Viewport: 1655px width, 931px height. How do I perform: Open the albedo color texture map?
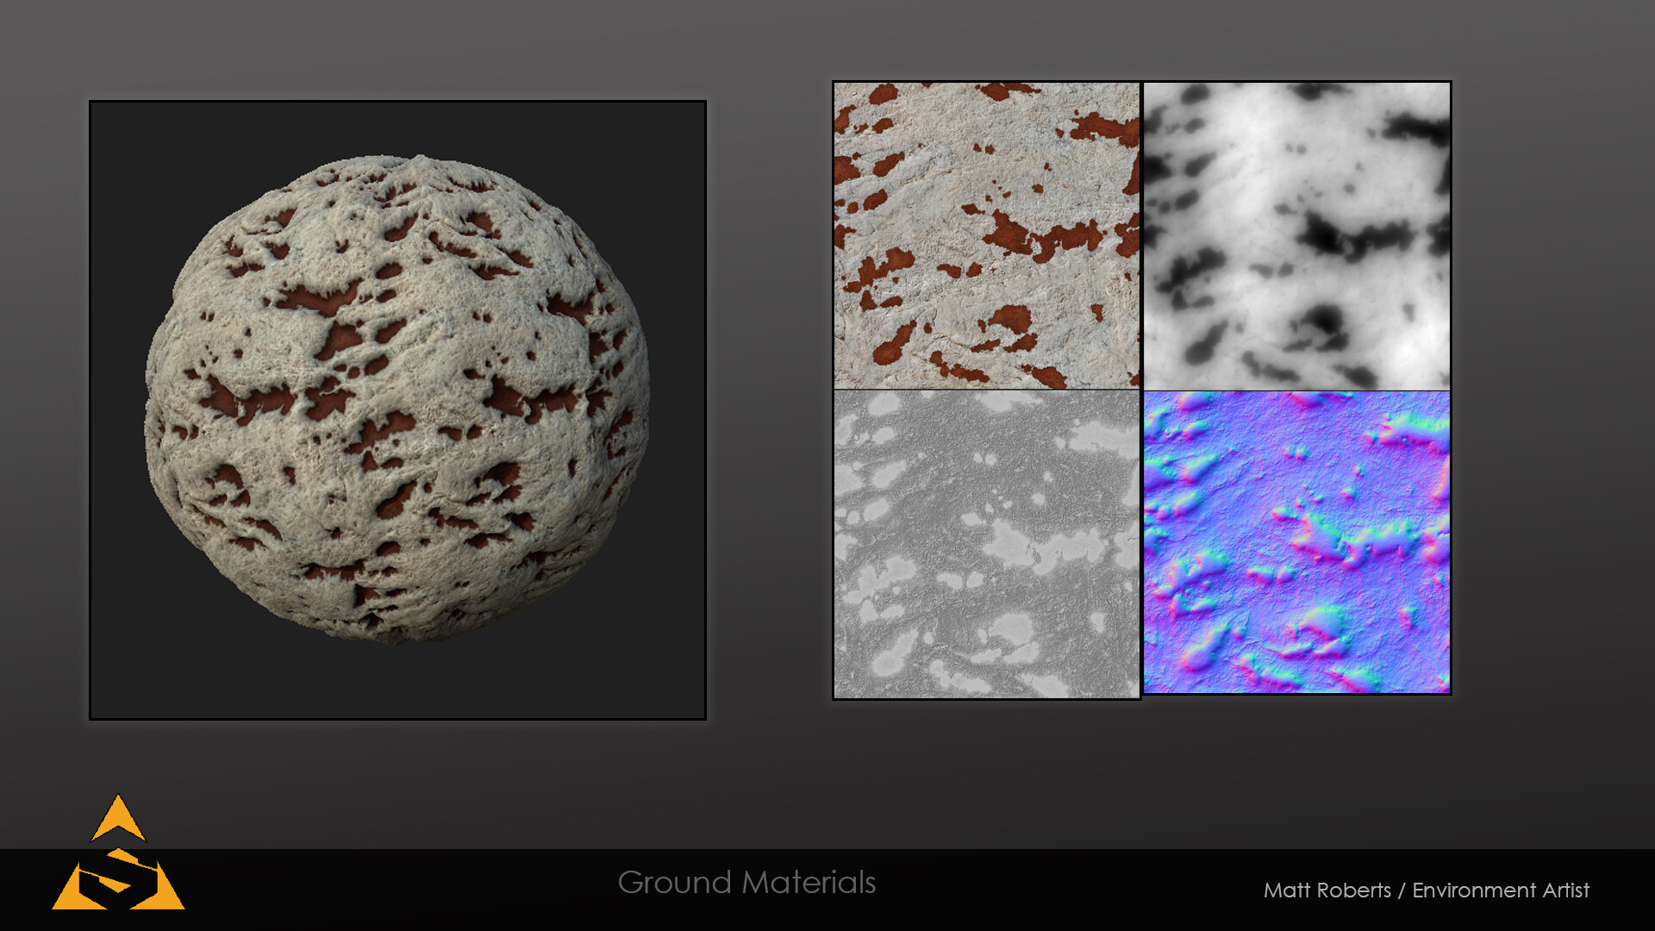point(986,235)
